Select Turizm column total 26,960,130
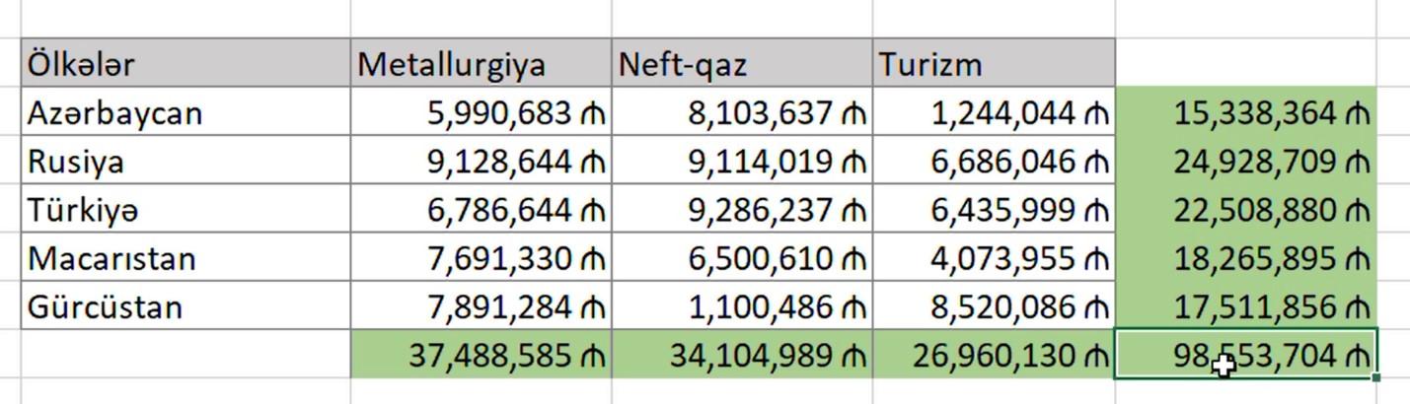This screenshot has height=404, width=1410. coord(995,354)
